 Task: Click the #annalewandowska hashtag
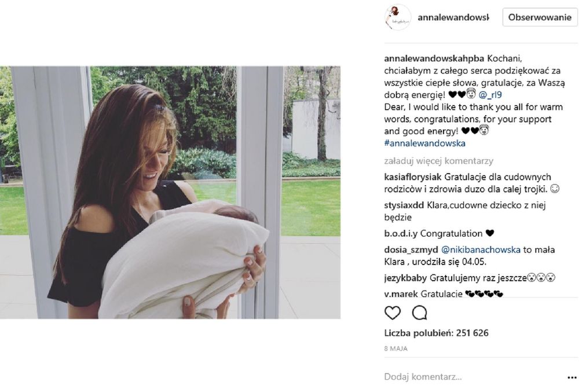point(424,143)
